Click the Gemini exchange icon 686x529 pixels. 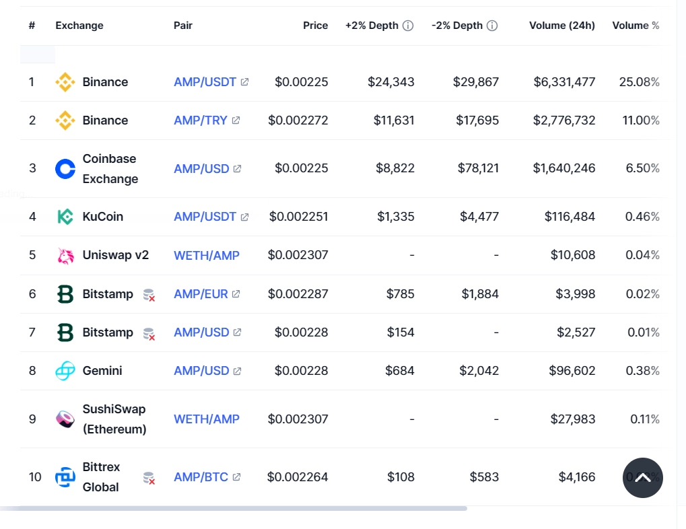(65, 370)
